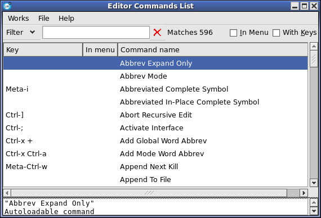Open the Help menu
The image size is (321, 218).
[66, 19]
